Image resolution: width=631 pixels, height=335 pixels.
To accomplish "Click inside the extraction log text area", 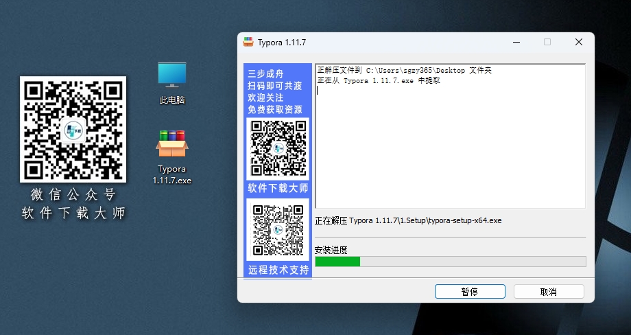I will (x=451, y=136).
